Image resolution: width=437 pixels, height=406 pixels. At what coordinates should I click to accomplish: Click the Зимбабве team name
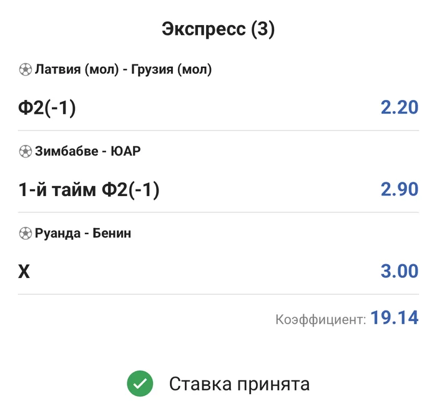(x=65, y=151)
